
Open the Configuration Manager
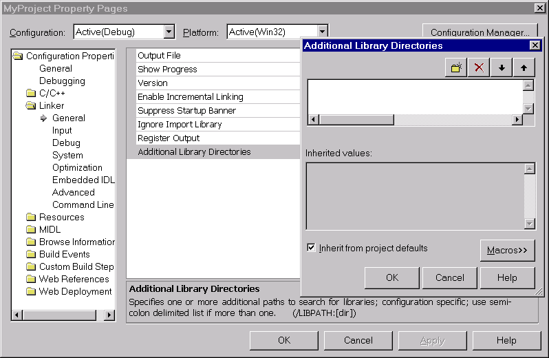tap(480, 32)
